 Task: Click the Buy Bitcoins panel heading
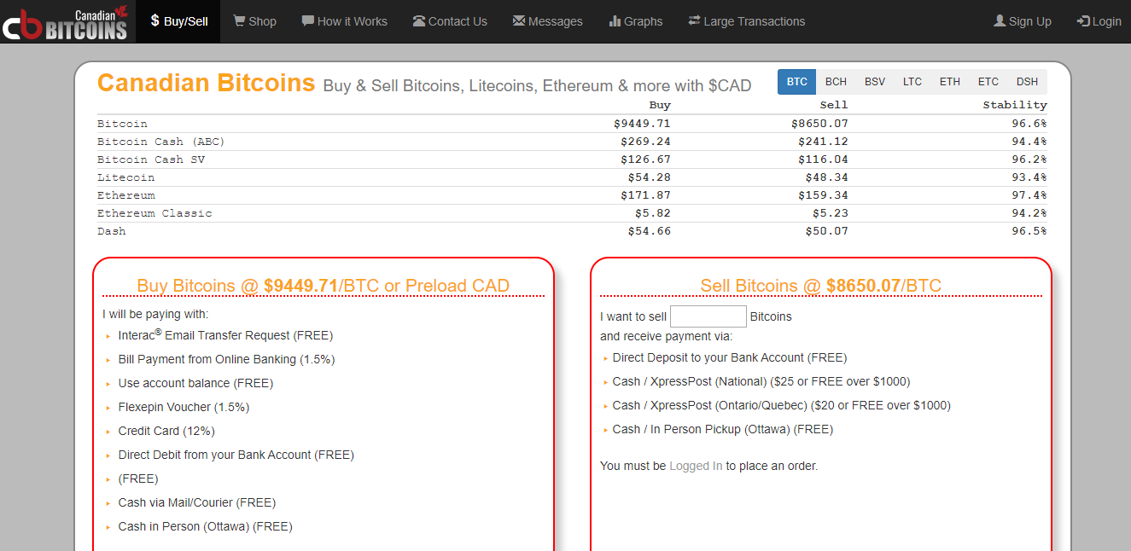323,286
